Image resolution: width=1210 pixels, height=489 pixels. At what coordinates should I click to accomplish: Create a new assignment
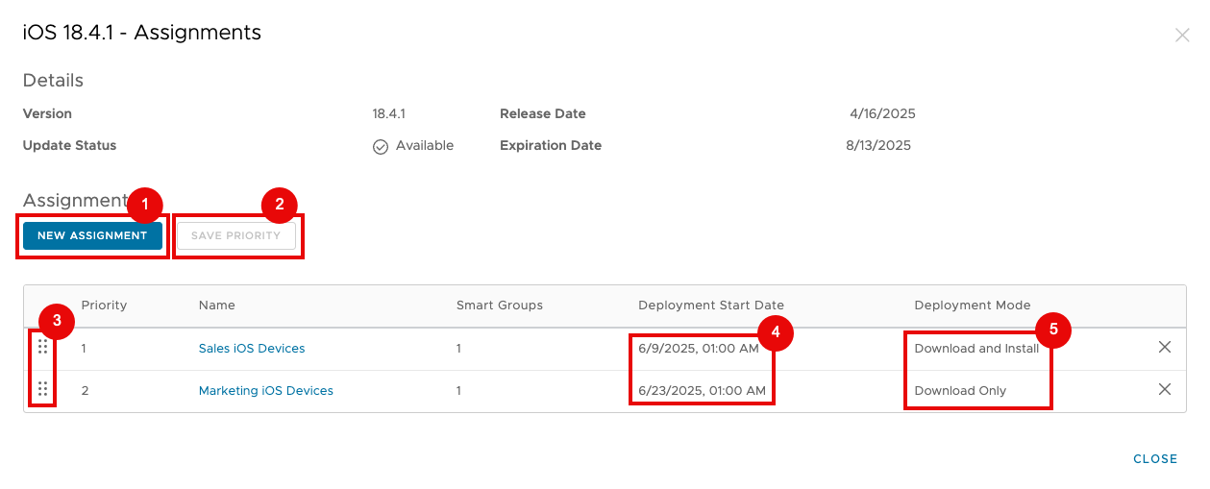92,235
